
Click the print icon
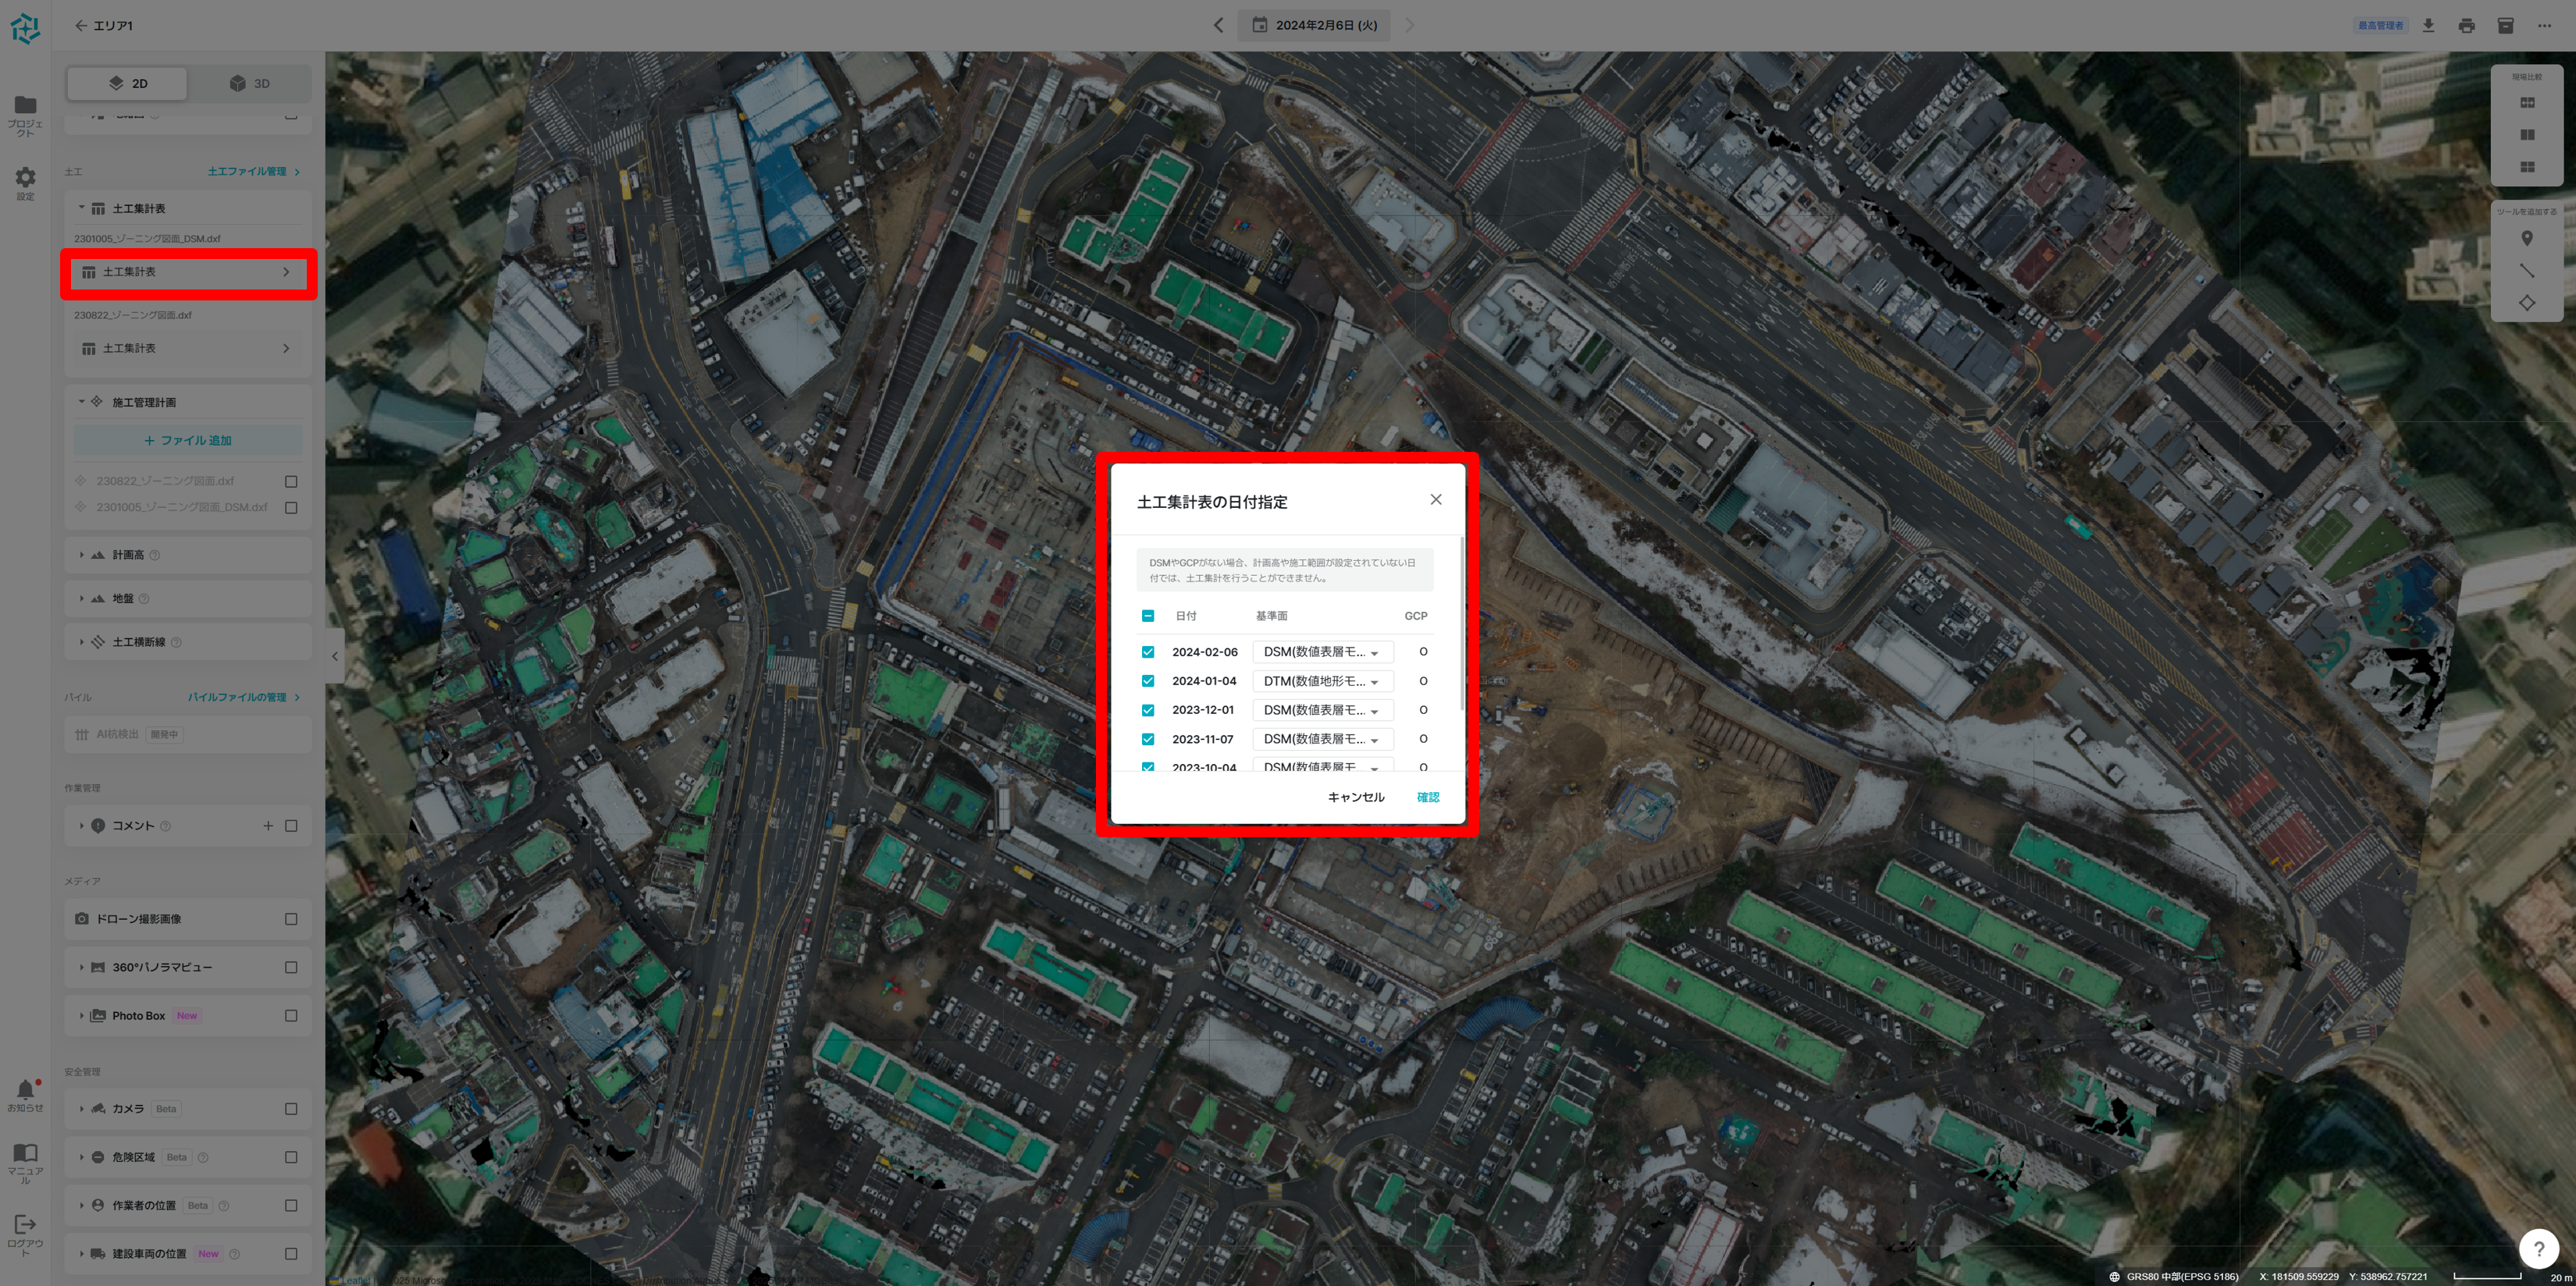(2466, 25)
